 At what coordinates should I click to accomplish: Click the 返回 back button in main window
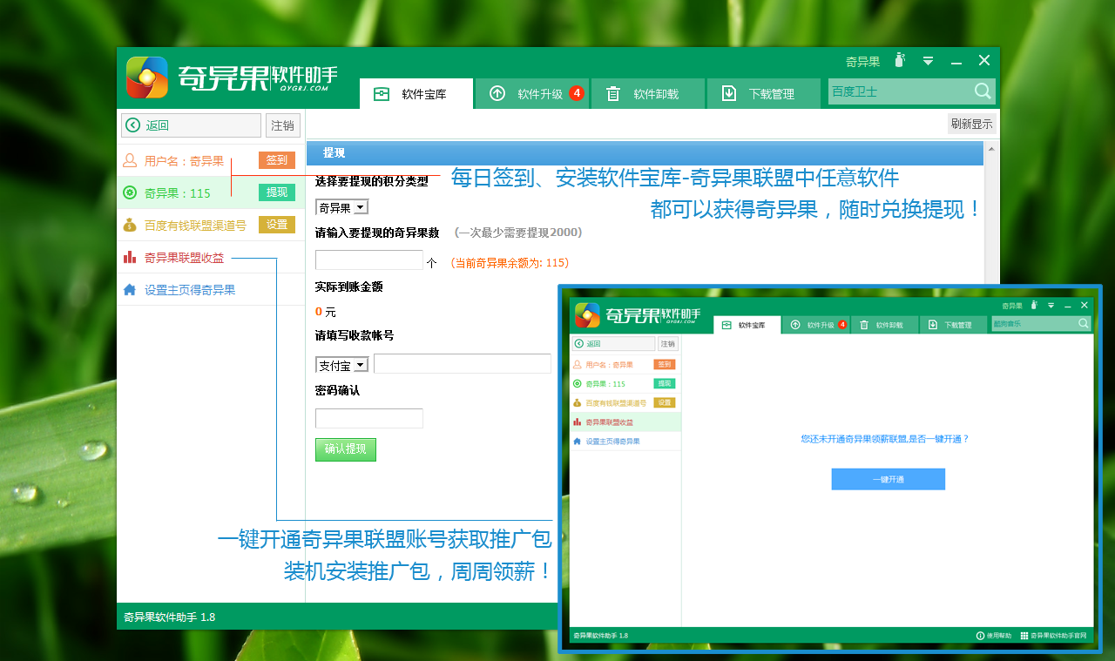192,125
